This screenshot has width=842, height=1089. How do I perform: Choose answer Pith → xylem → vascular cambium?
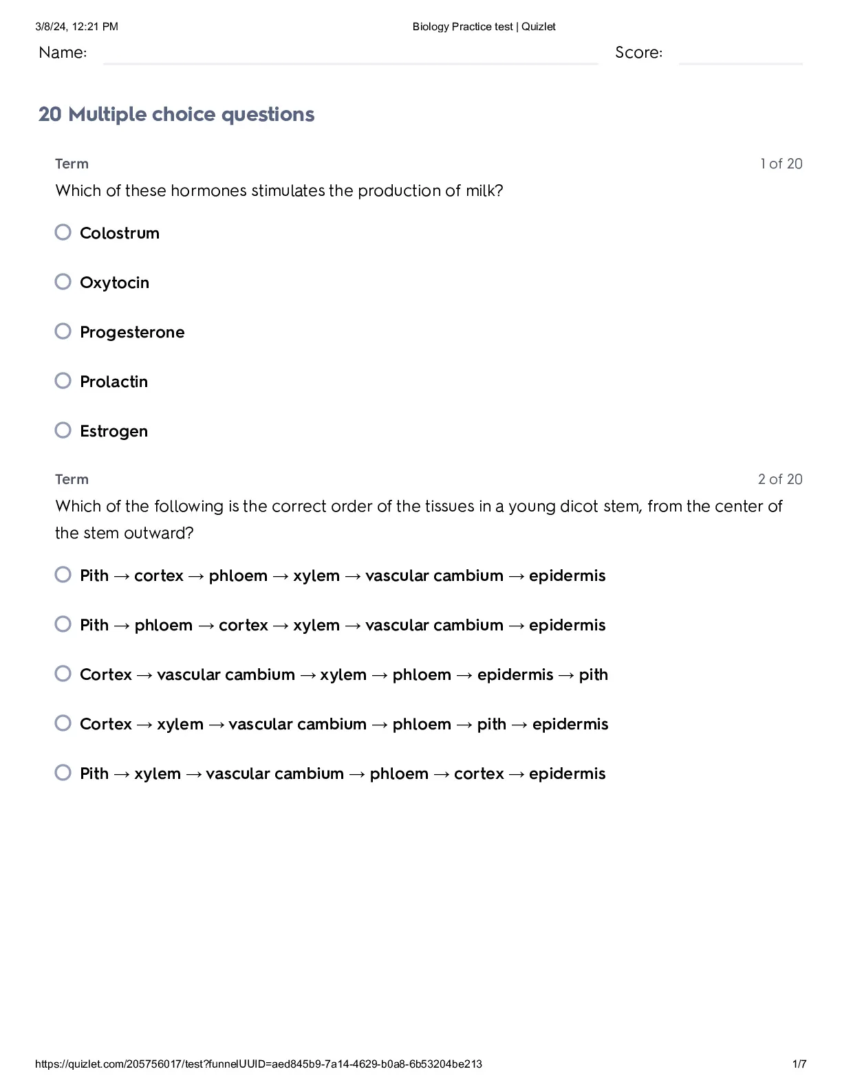pos(63,773)
